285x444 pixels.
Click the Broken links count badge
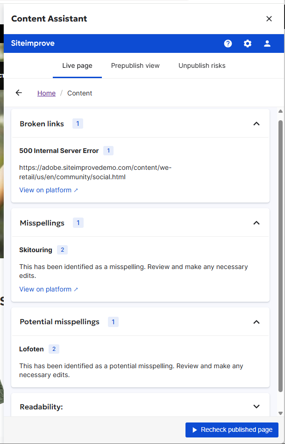pos(78,124)
